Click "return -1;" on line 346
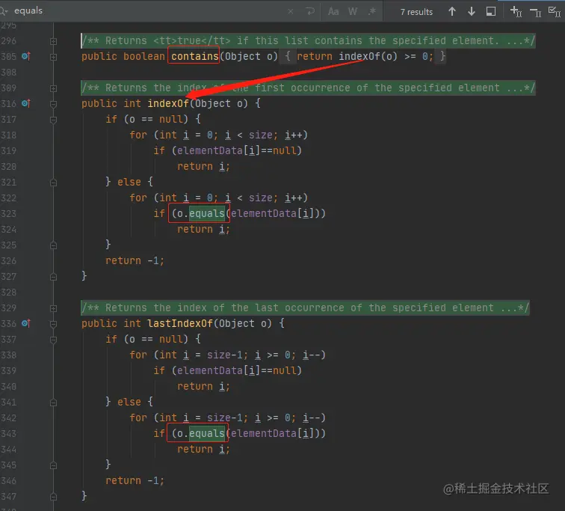Screen dimensions: 565x511 pos(135,481)
